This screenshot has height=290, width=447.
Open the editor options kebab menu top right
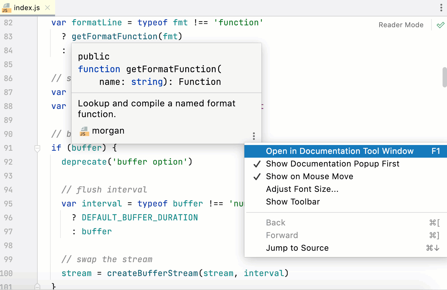pyautogui.click(x=441, y=8)
